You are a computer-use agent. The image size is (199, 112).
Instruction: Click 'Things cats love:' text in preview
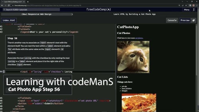pos(125,82)
